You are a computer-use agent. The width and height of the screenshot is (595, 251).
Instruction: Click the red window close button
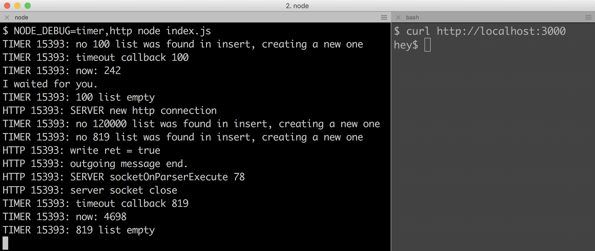[x=7, y=6]
